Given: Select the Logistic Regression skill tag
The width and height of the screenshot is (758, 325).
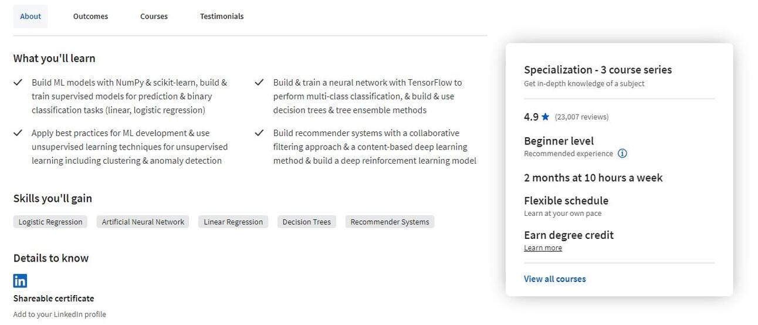Looking at the screenshot, I should coord(50,222).
